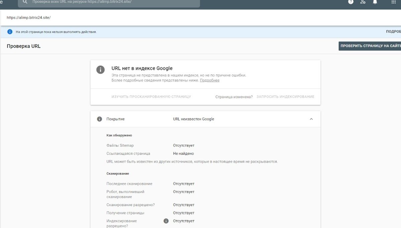401x228 pixels.
Task: Click the 'URL неизвестен Google' section header
Action: (x=193, y=119)
